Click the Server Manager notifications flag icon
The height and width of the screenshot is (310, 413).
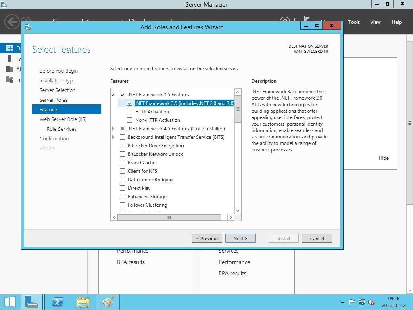(307, 19)
